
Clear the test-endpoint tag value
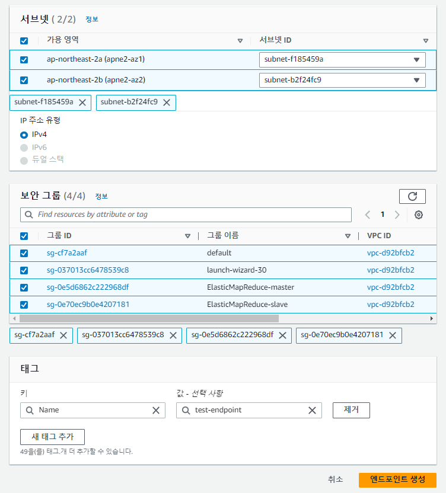(313, 410)
